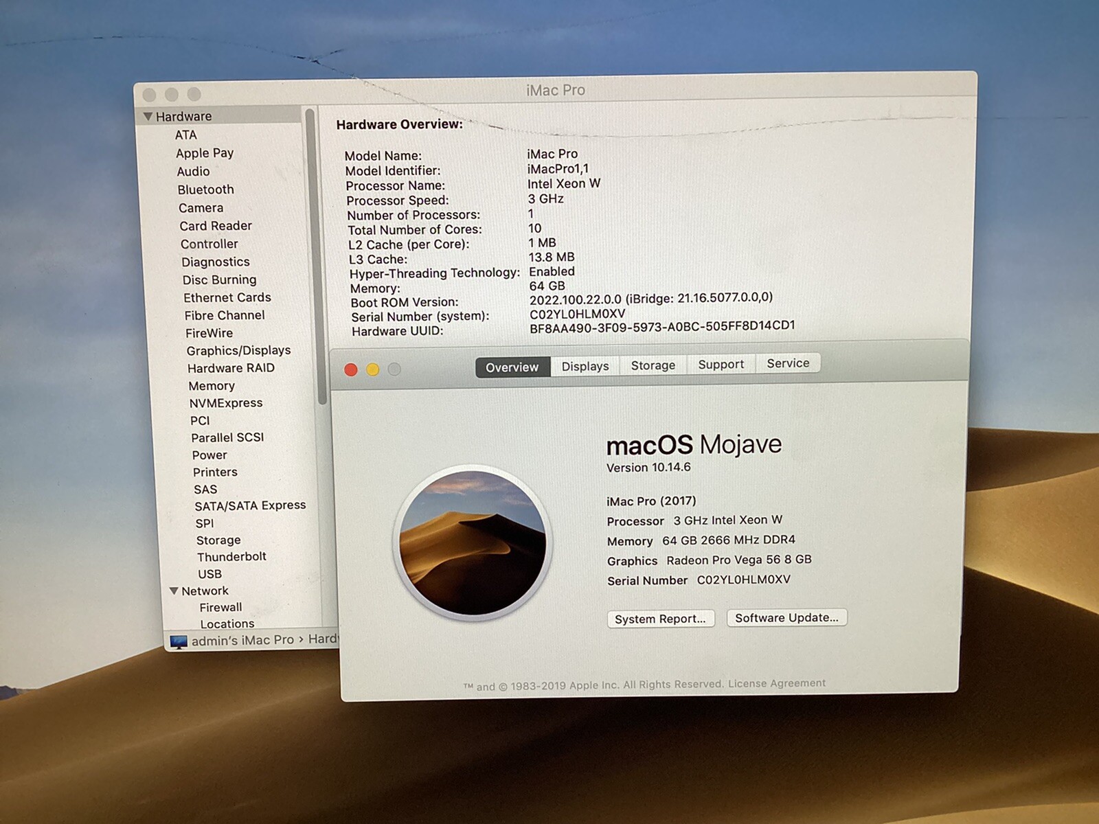This screenshot has width=1099, height=824.
Task: Select Storage in the Hardware sidebar list
Action: coord(218,540)
